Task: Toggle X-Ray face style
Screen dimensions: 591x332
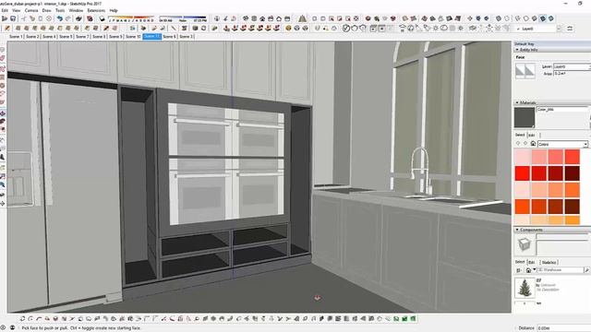Action: point(499,18)
